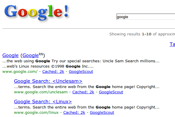View Cached: 2k for www.google.com/
This screenshot has height=117, width=175.
coord(53,72)
